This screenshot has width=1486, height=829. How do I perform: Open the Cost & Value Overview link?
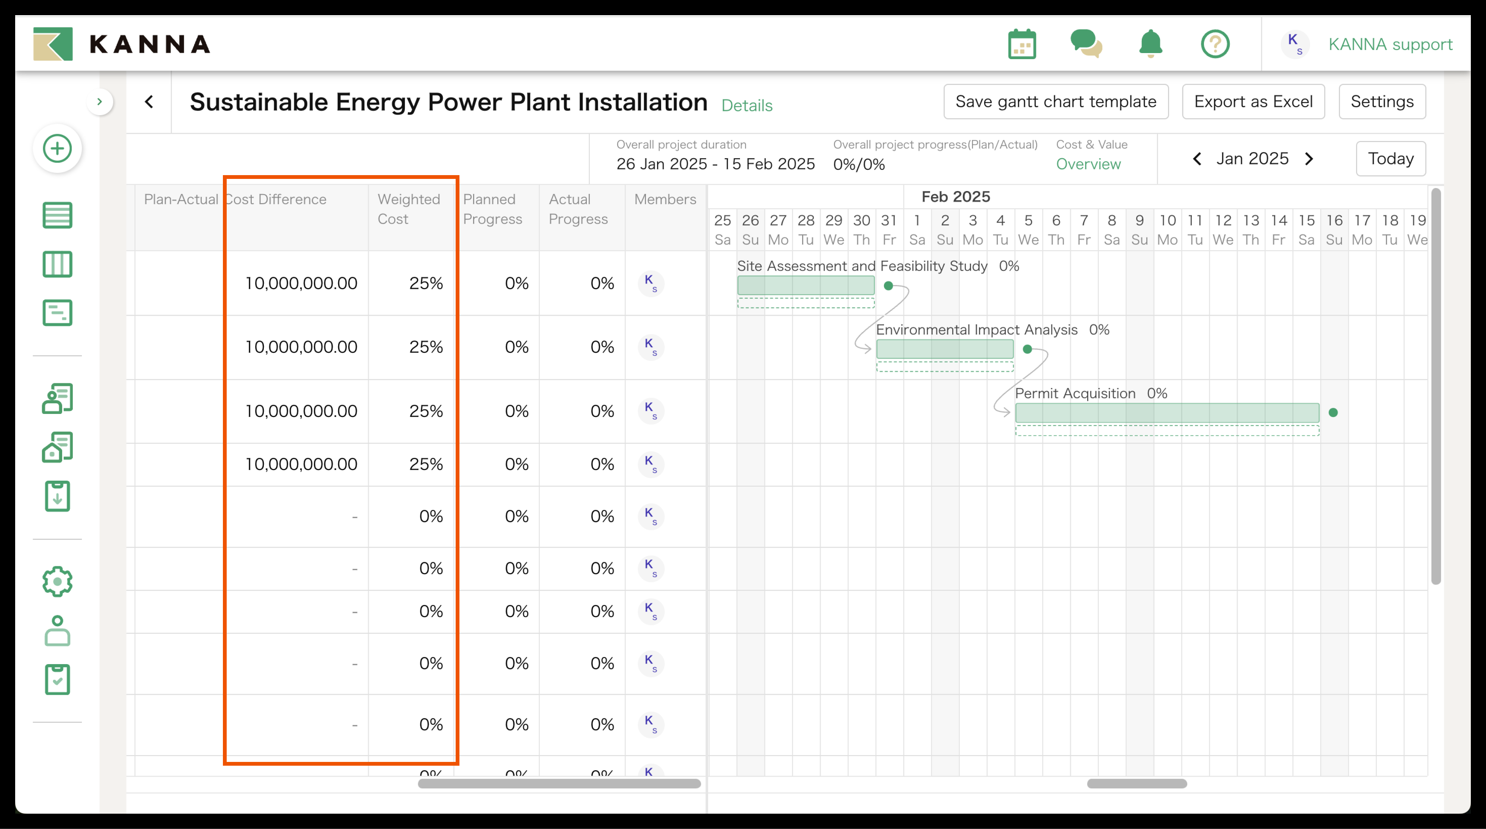click(1087, 164)
